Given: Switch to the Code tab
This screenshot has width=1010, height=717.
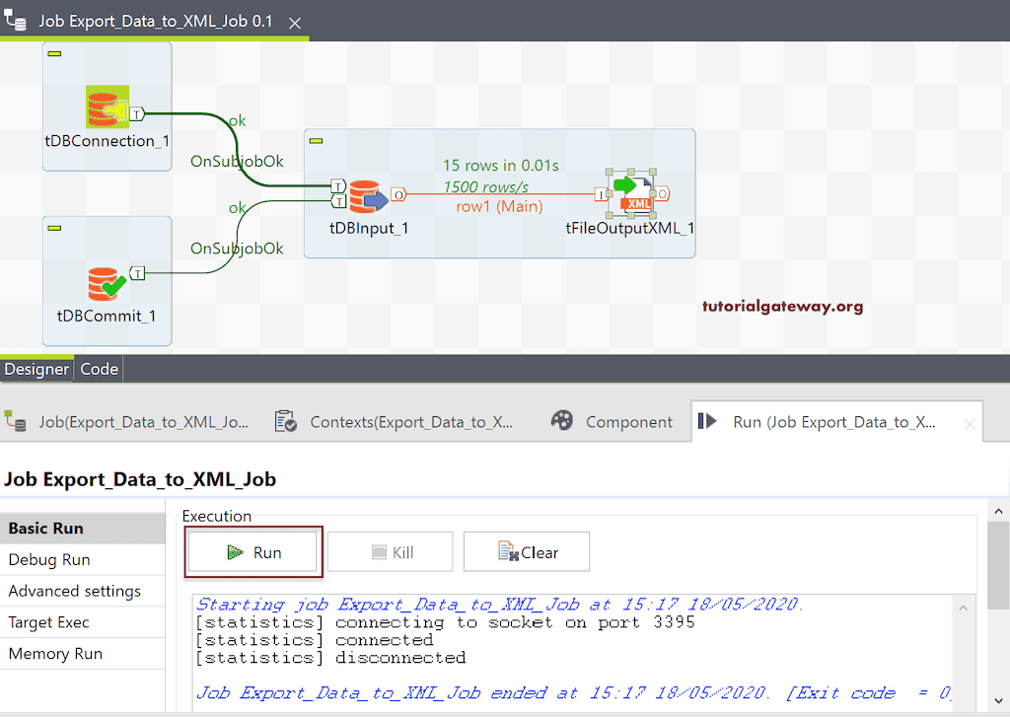Looking at the screenshot, I should 99,369.
